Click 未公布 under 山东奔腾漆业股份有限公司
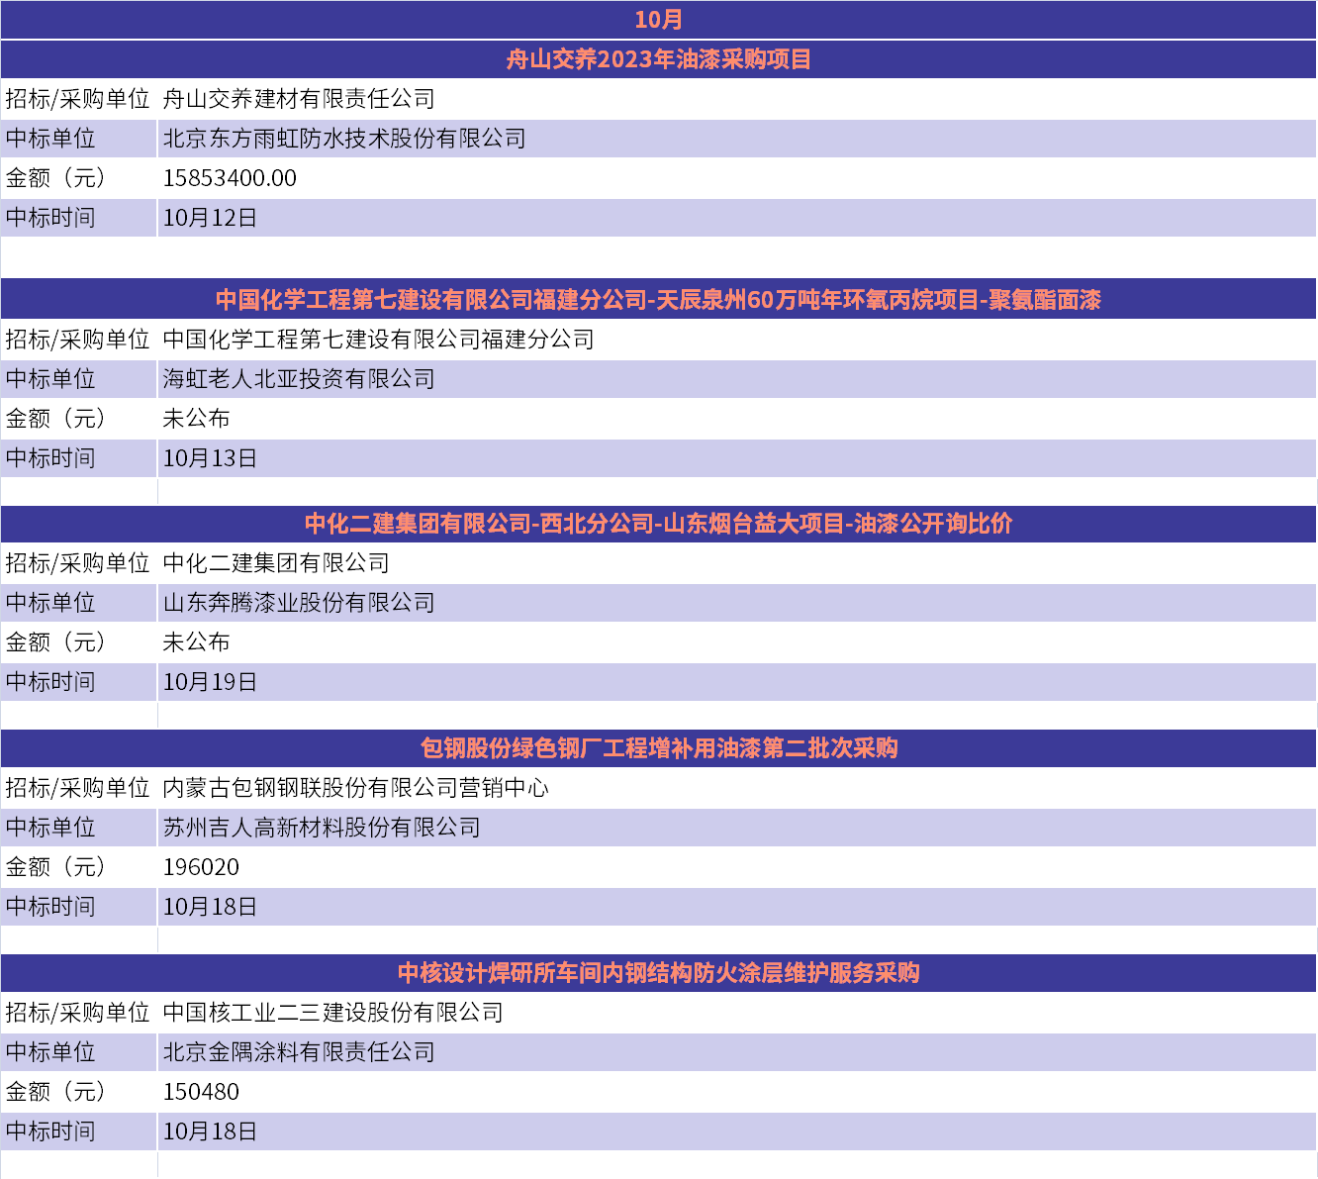The width and height of the screenshot is (1318, 1179). click(x=196, y=642)
